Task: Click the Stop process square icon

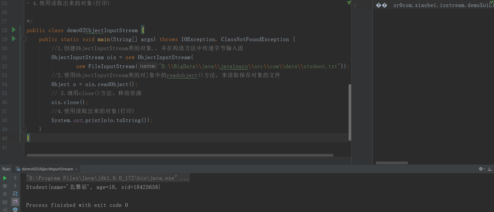Action: click(5, 186)
